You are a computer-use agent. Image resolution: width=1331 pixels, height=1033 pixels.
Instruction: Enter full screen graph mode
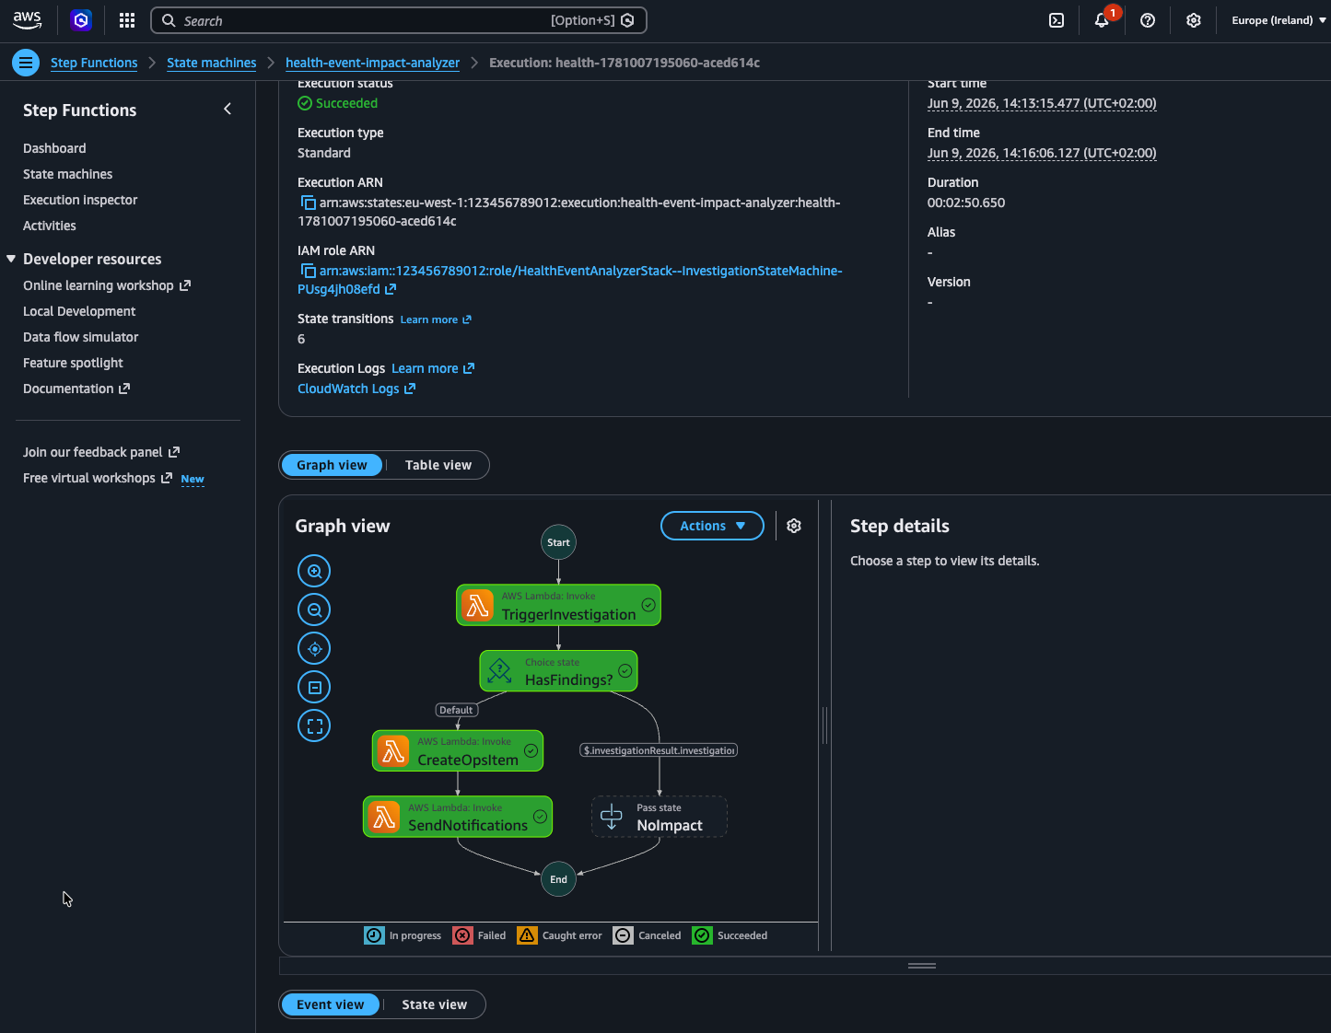click(x=314, y=725)
